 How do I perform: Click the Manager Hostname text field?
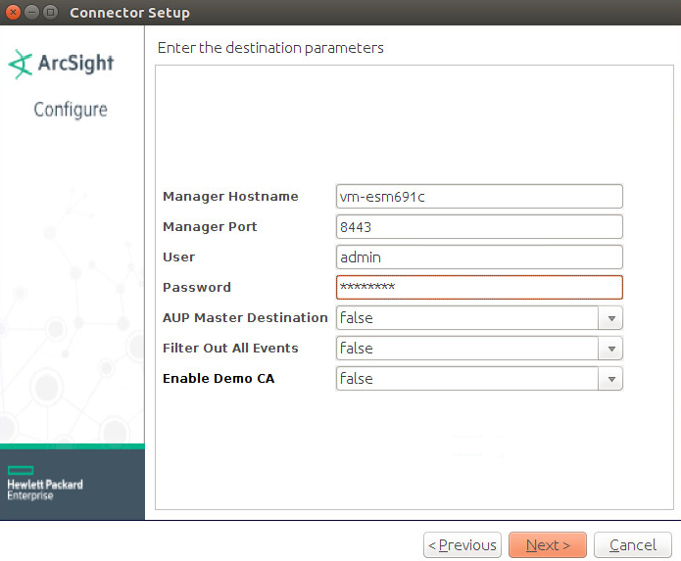(x=478, y=197)
